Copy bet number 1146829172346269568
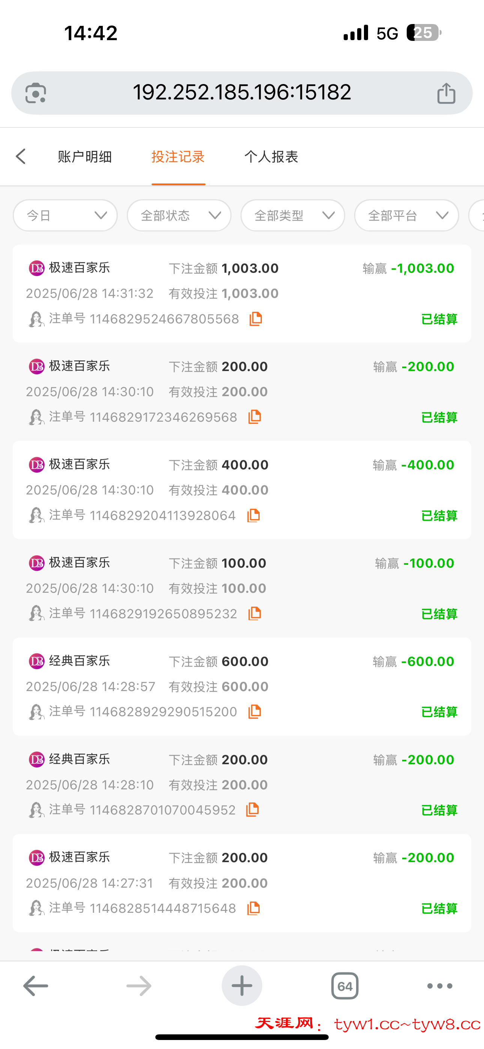The height and width of the screenshot is (1049, 484). click(255, 417)
